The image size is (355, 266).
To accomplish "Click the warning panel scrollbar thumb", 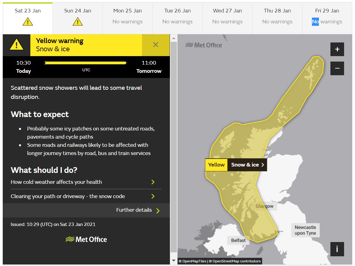I will pyautogui.click(x=174, y=147).
